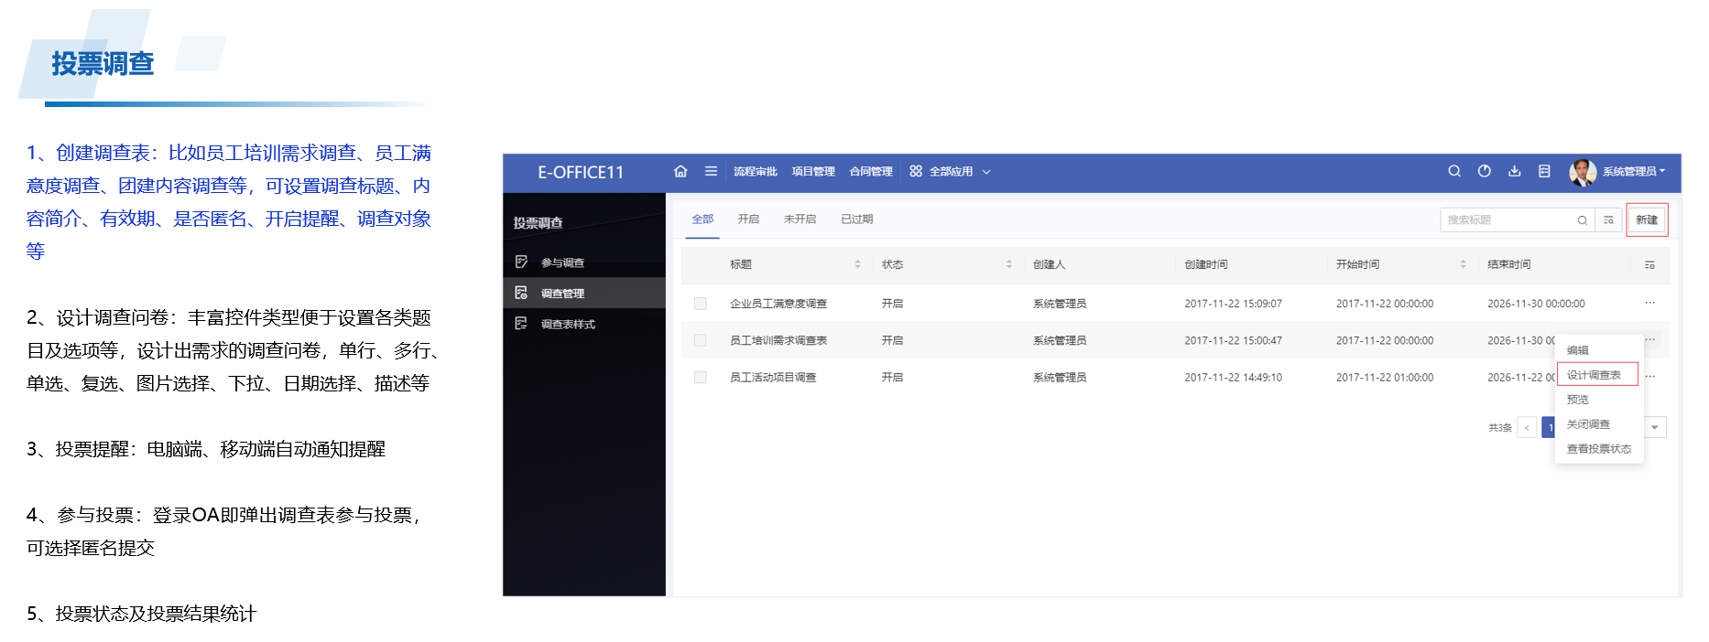Image resolution: width=1709 pixels, height=642 pixels.
Task: Sort by 开始时间 column arrows
Action: point(1463,264)
